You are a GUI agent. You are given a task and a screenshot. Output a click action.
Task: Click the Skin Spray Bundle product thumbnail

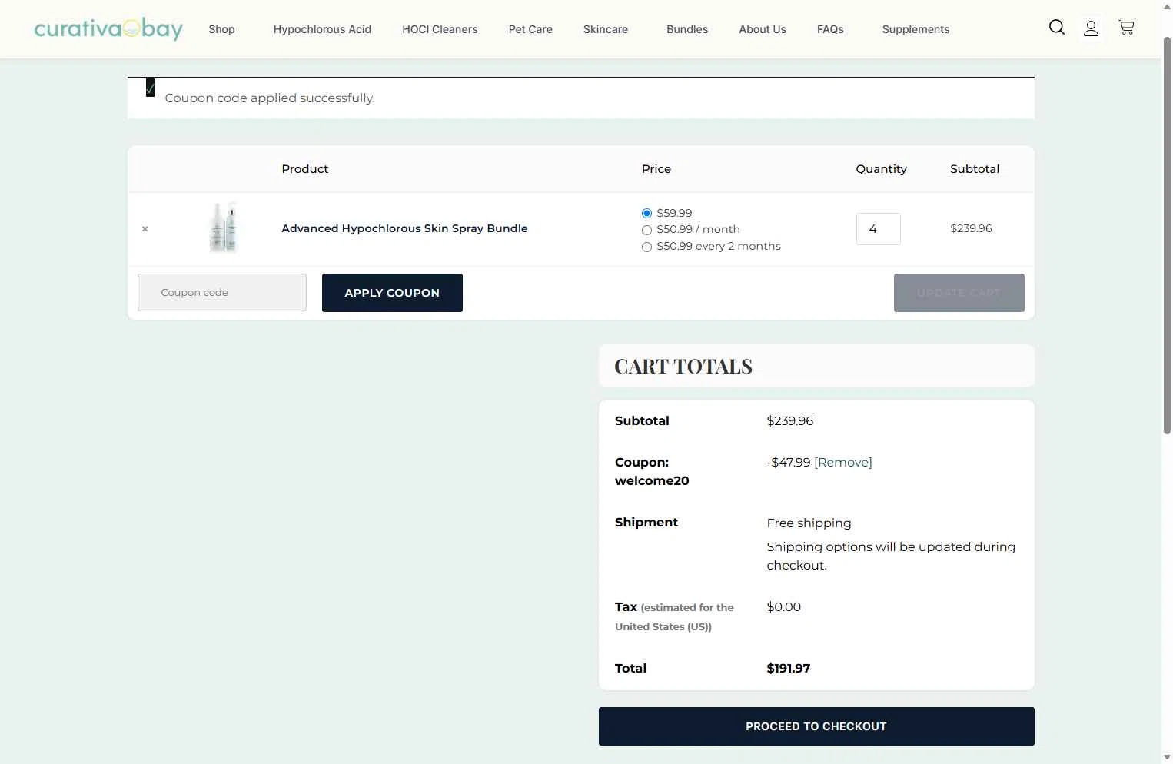pos(224,228)
